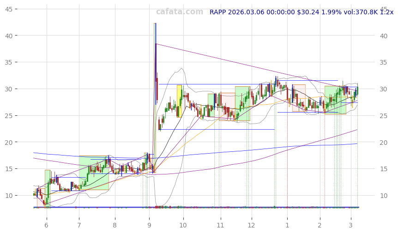Screen dimensions: 398x233
Task: Click the RAPP ticker header text
Action: click(x=301, y=12)
